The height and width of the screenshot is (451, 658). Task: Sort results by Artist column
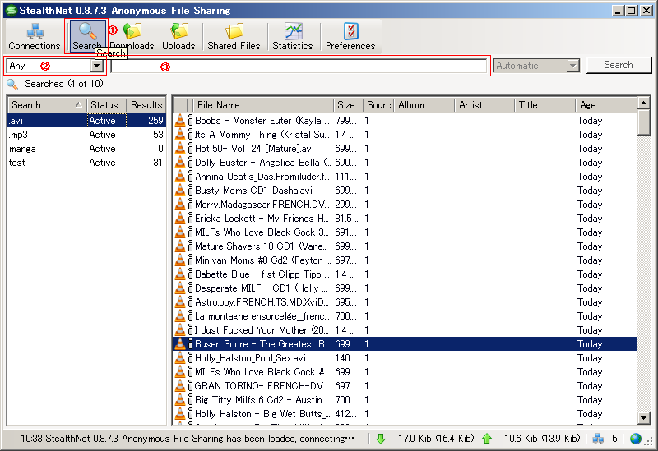click(x=484, y=105)
